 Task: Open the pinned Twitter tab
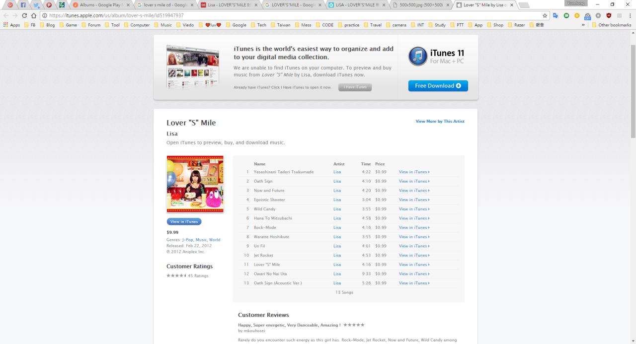[36, 5]
